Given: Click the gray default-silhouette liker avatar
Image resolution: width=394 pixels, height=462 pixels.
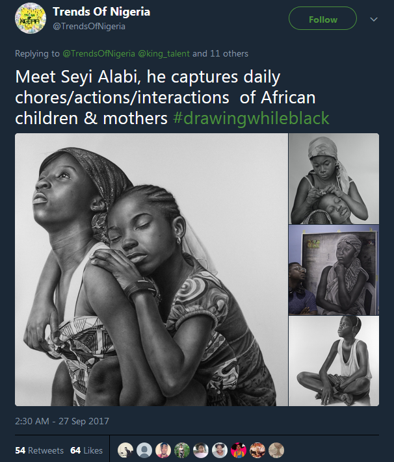Looking at the screenshot, I should pos(144,450).
